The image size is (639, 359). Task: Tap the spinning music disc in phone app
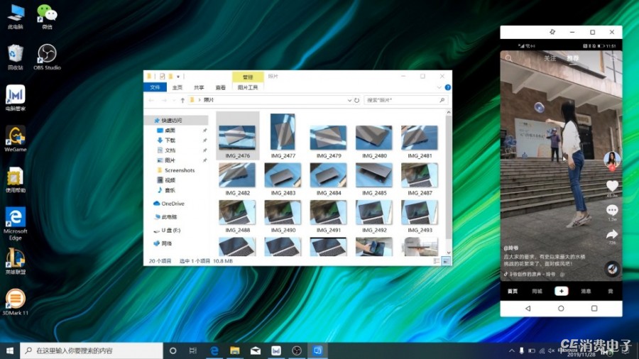[612, 269]
